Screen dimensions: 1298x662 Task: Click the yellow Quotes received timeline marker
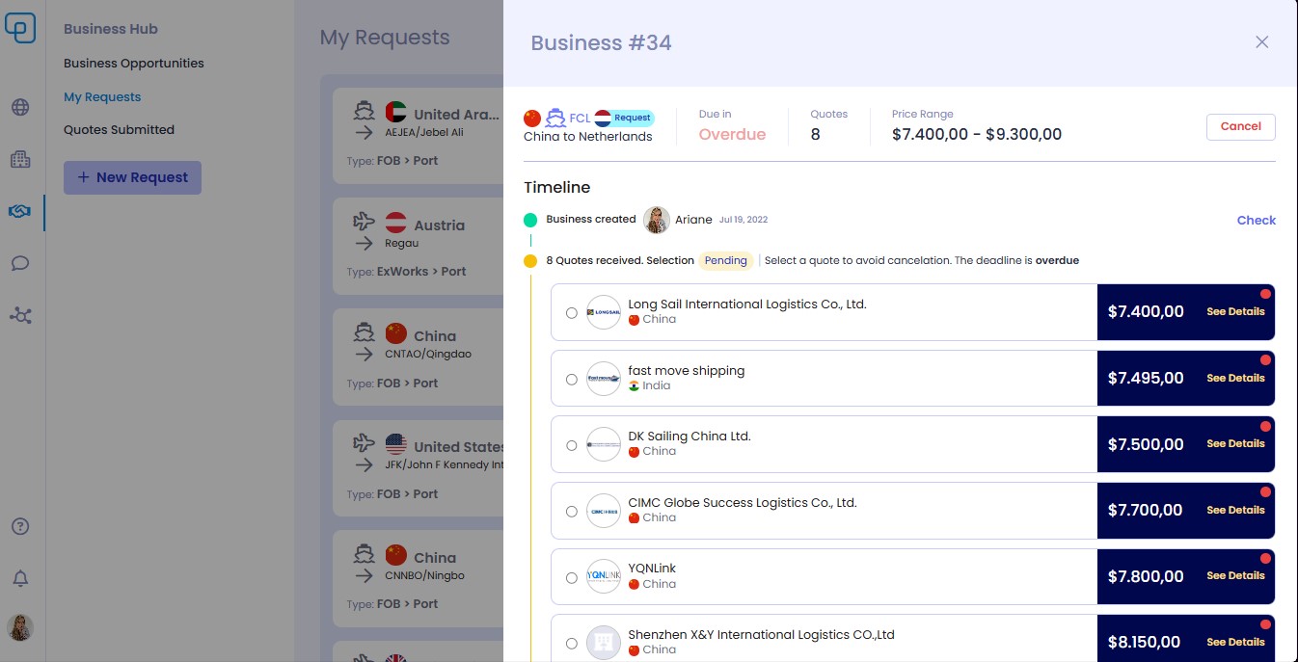pos(530,261)
